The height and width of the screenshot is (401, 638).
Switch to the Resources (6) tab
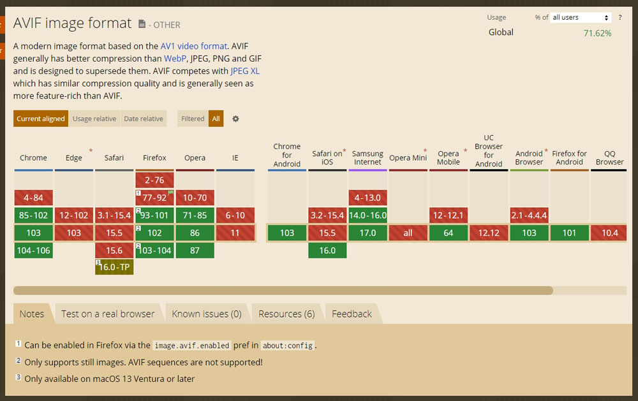286,314
